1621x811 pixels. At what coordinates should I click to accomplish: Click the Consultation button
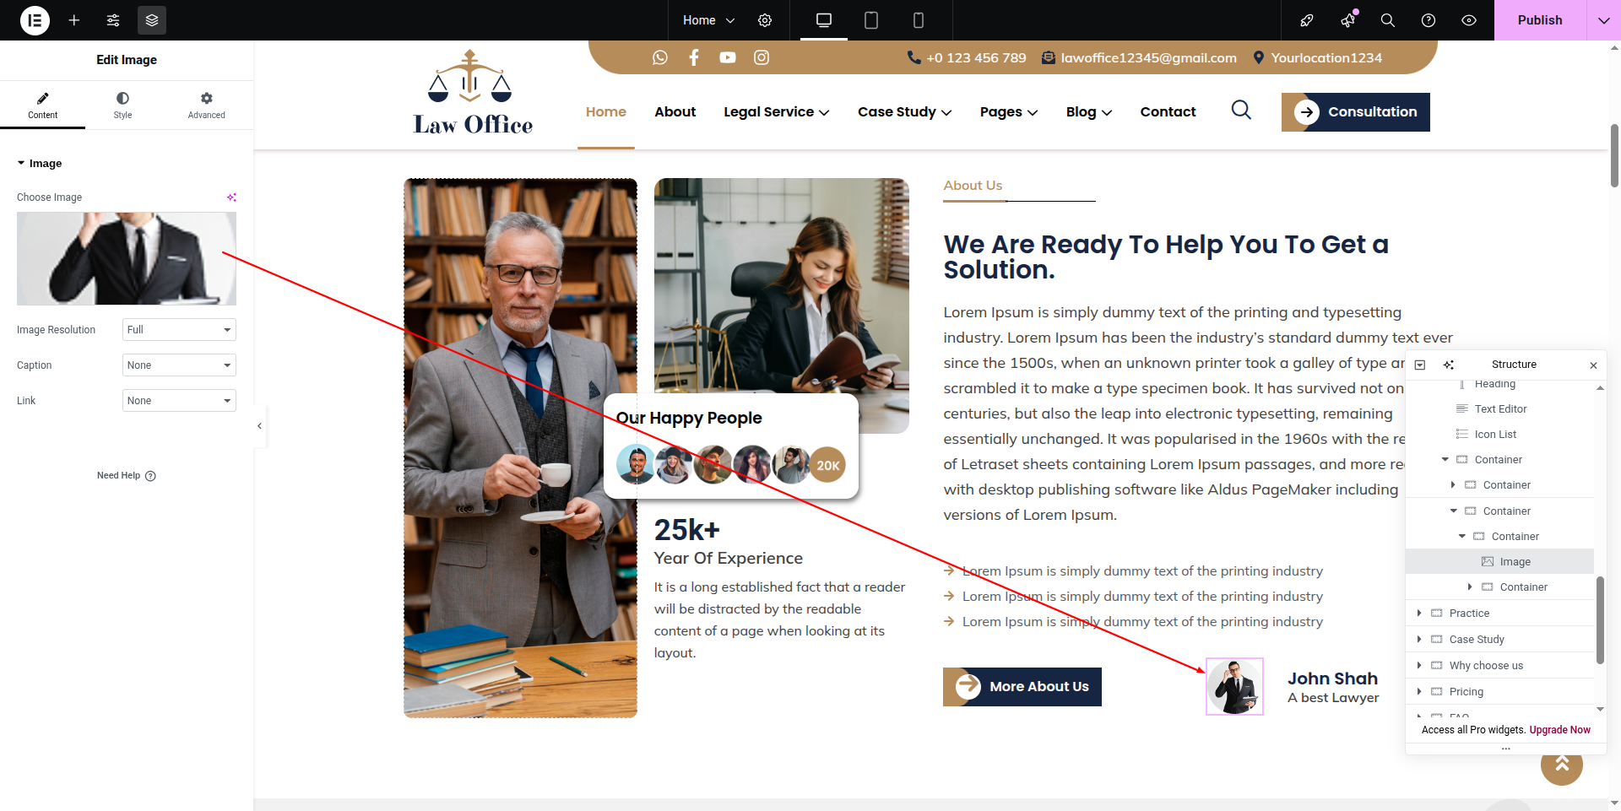[1355, 112]
